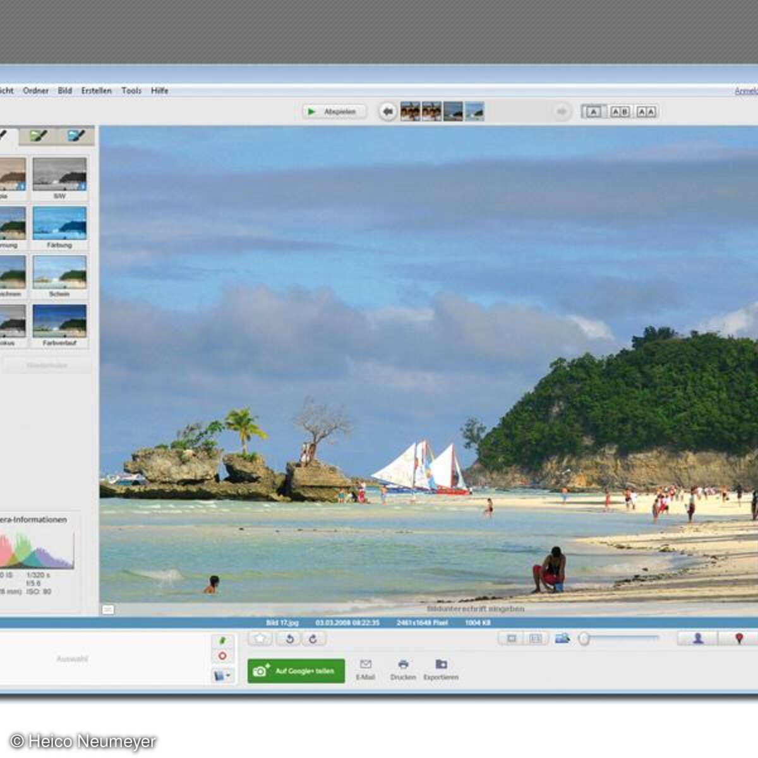The width and height of the screenshot is (758, 758).
Task: Rotate the photo counter-clockwise
Action: (289, 639)
